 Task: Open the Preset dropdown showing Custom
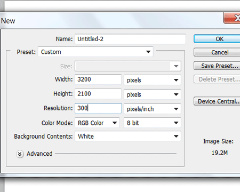pyautogui.click(x=95, y=52)
